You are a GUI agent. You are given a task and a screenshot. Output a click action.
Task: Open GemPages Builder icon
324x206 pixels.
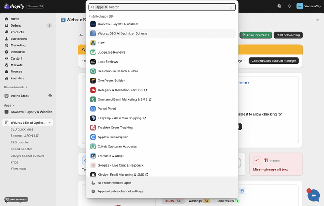[x=93, y=81]
